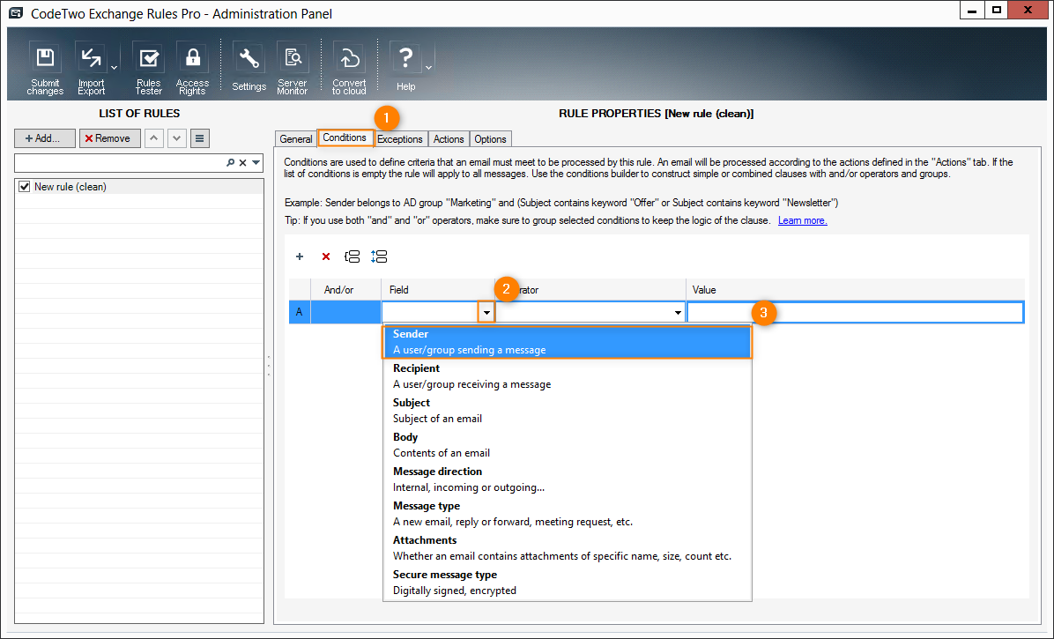Pick the Subject field option
Image resolution: width=1054 pixels, height=639 pixels.
(x=567, y=411)
